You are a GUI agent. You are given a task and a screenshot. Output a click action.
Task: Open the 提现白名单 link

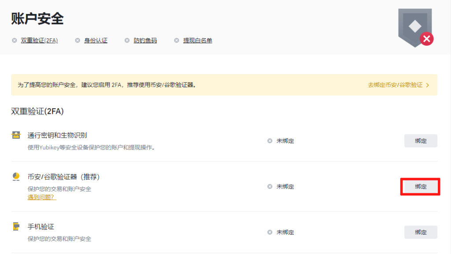(198, 40)
